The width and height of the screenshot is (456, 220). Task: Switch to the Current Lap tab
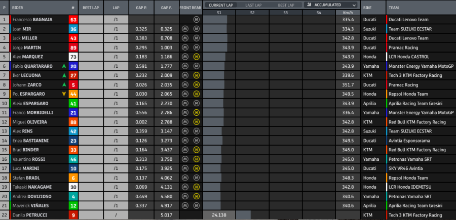[220, 5]
